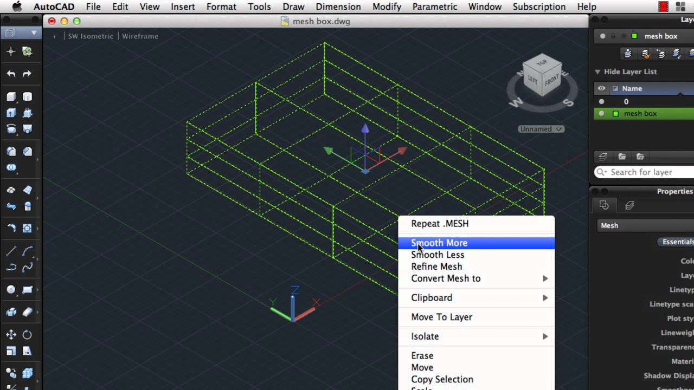Open the search options magnifier in layer search
The height and width of the screenshot is (390, 694).
click(x=601, y=172)
